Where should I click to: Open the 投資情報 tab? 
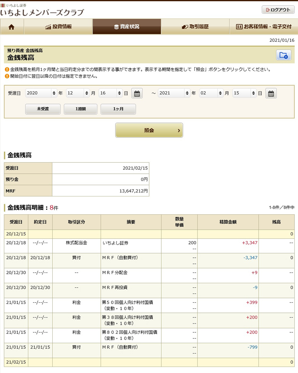58,27
